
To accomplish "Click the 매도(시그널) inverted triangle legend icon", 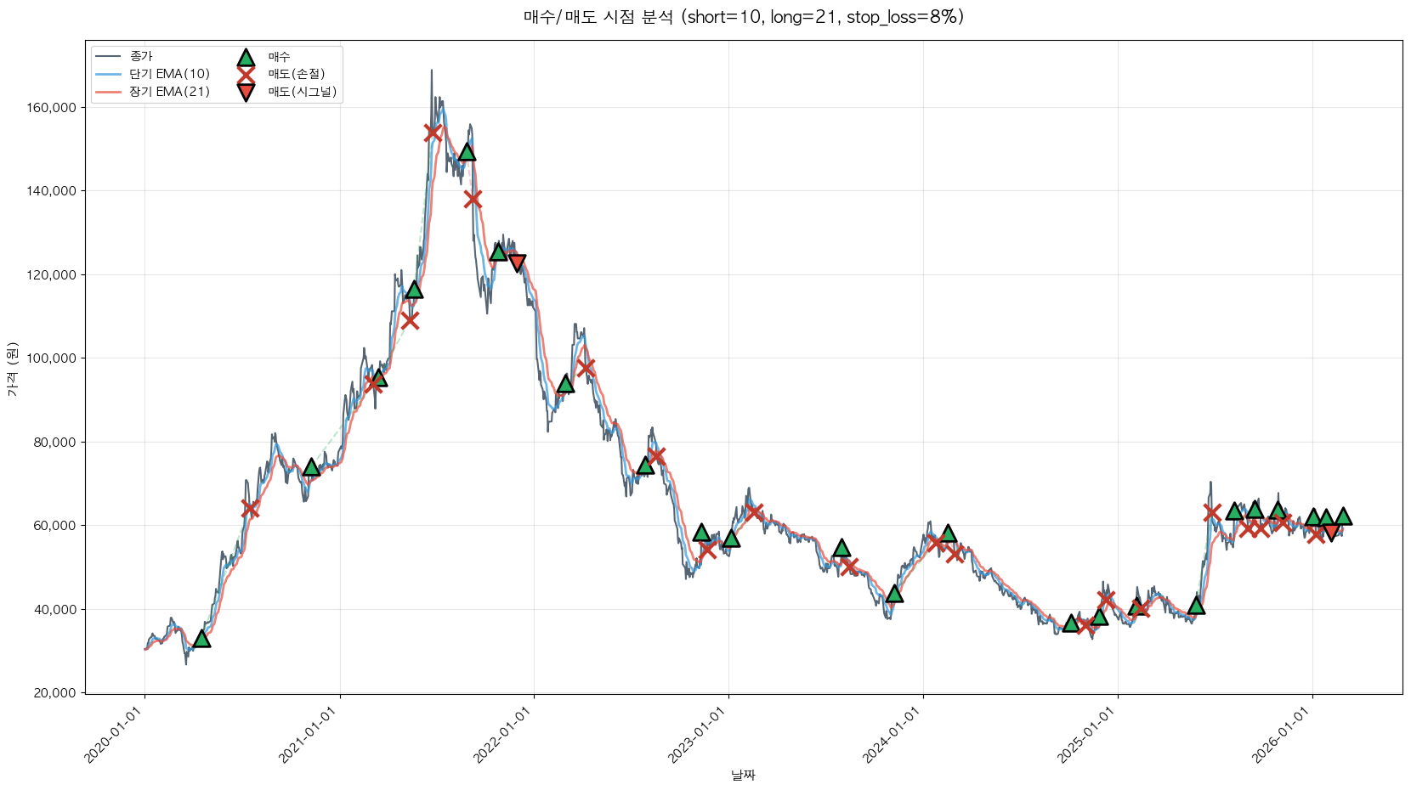I will click(x=246, y=93).
